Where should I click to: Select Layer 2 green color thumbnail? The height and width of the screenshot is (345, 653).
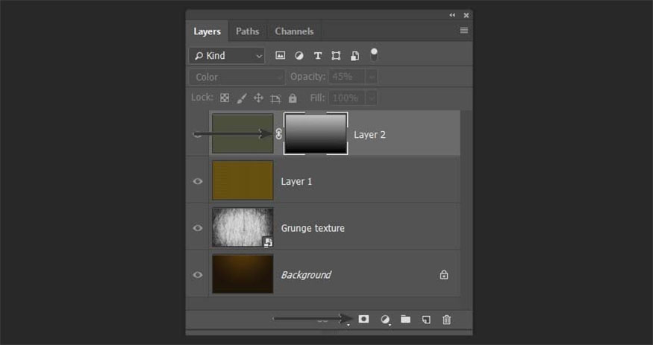pos(243,134)
